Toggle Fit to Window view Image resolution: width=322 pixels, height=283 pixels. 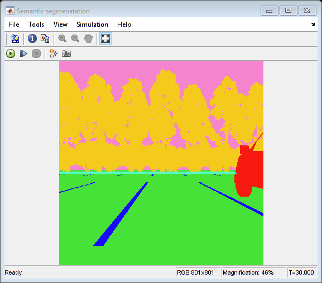pyautogui.click(x=105, y=38)
